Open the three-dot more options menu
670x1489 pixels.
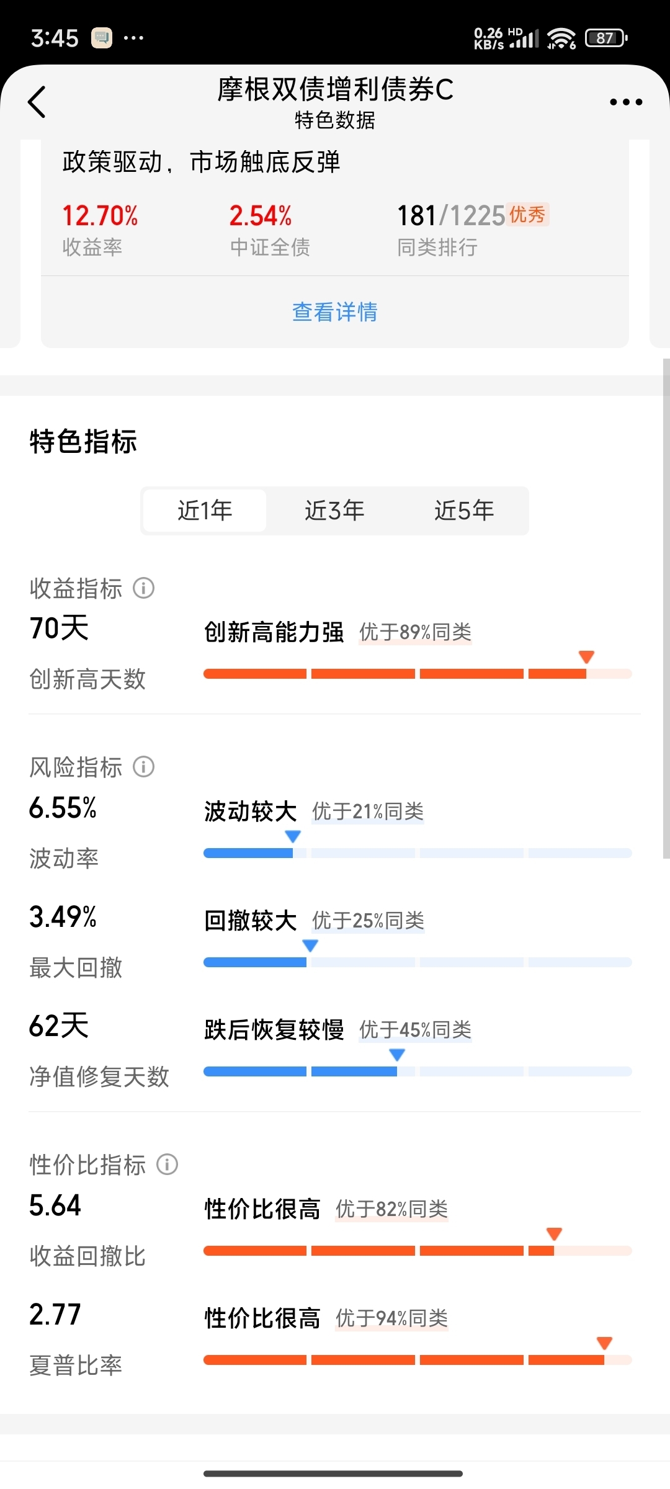[625, 102]
